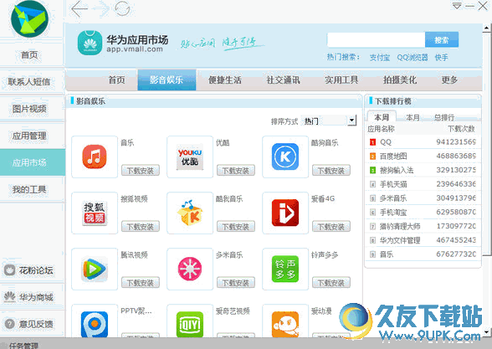Open the 酷狗音乐 blue K icon
The image size is (492, 349).
[x=285, y=157]
